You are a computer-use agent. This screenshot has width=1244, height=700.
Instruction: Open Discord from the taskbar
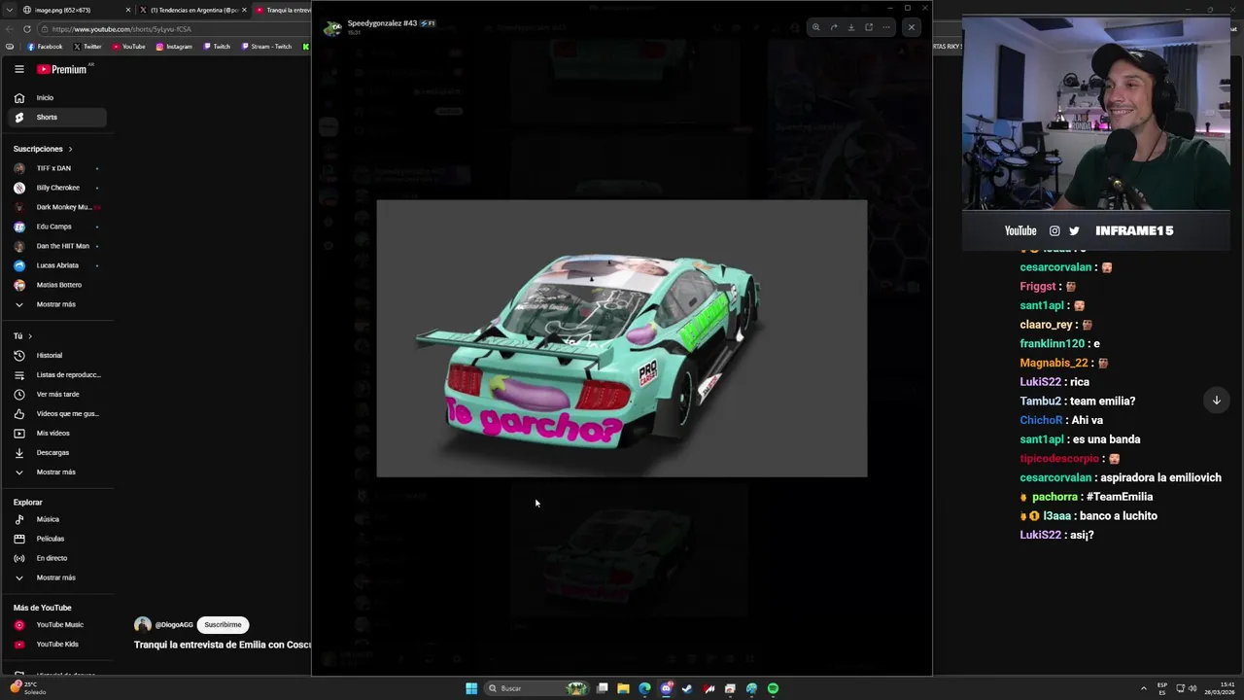666,688
